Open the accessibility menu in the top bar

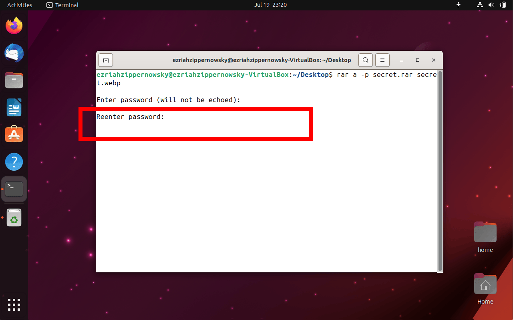[459, 5]
